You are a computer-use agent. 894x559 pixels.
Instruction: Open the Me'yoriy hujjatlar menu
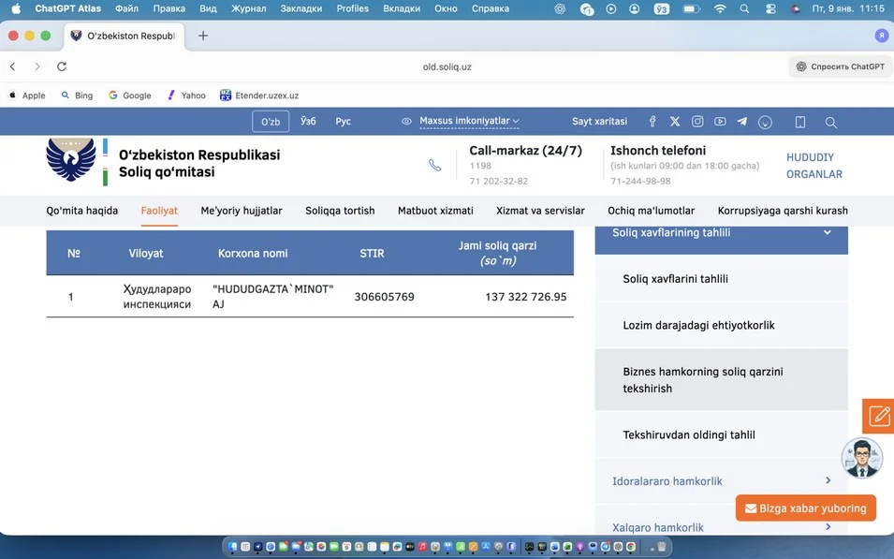(242, 211)
